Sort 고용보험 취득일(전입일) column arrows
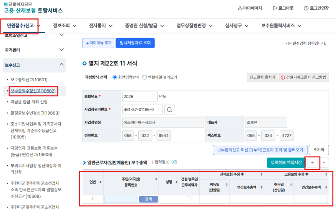The width and height of the screenshot is (335, 210). [291, 184]
